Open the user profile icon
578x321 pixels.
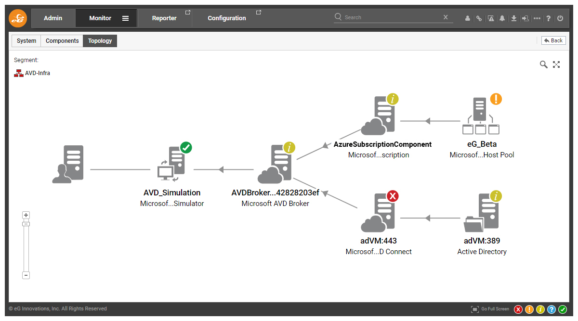point(467,18)
